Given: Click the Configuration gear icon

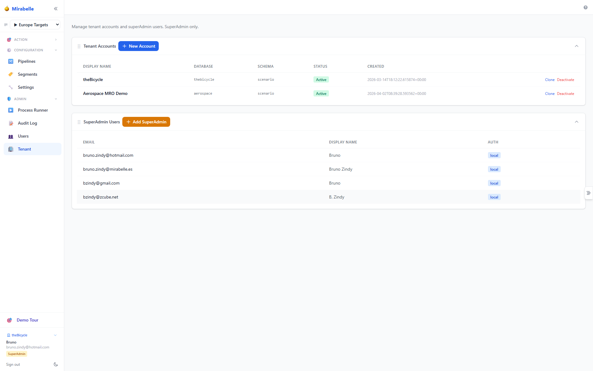Looking at the screenshot, I should point(9,50).
